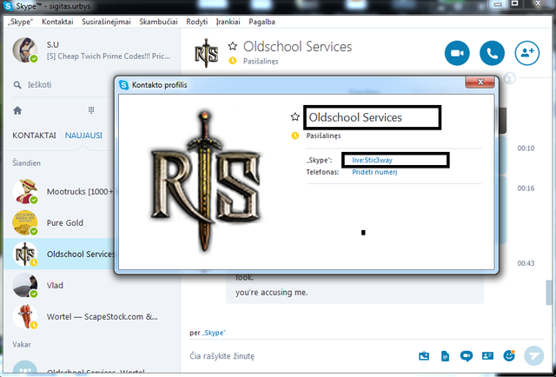Image resolution: width=556 pixels, height=377 pixels.
Task: Click the Skype logo in title bar
Action: tap(8, 6)
